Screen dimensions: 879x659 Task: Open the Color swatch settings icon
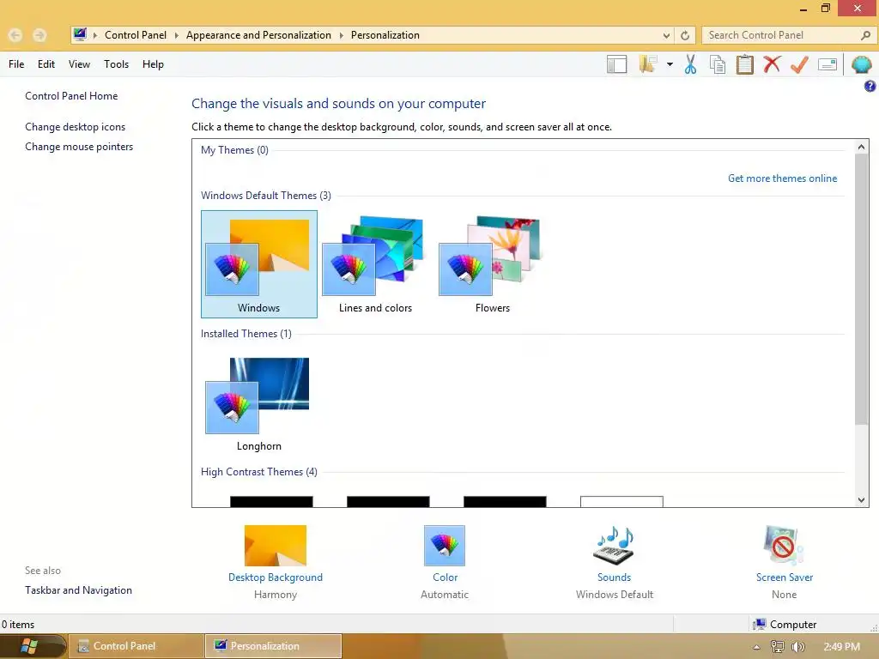click(445, 545)
